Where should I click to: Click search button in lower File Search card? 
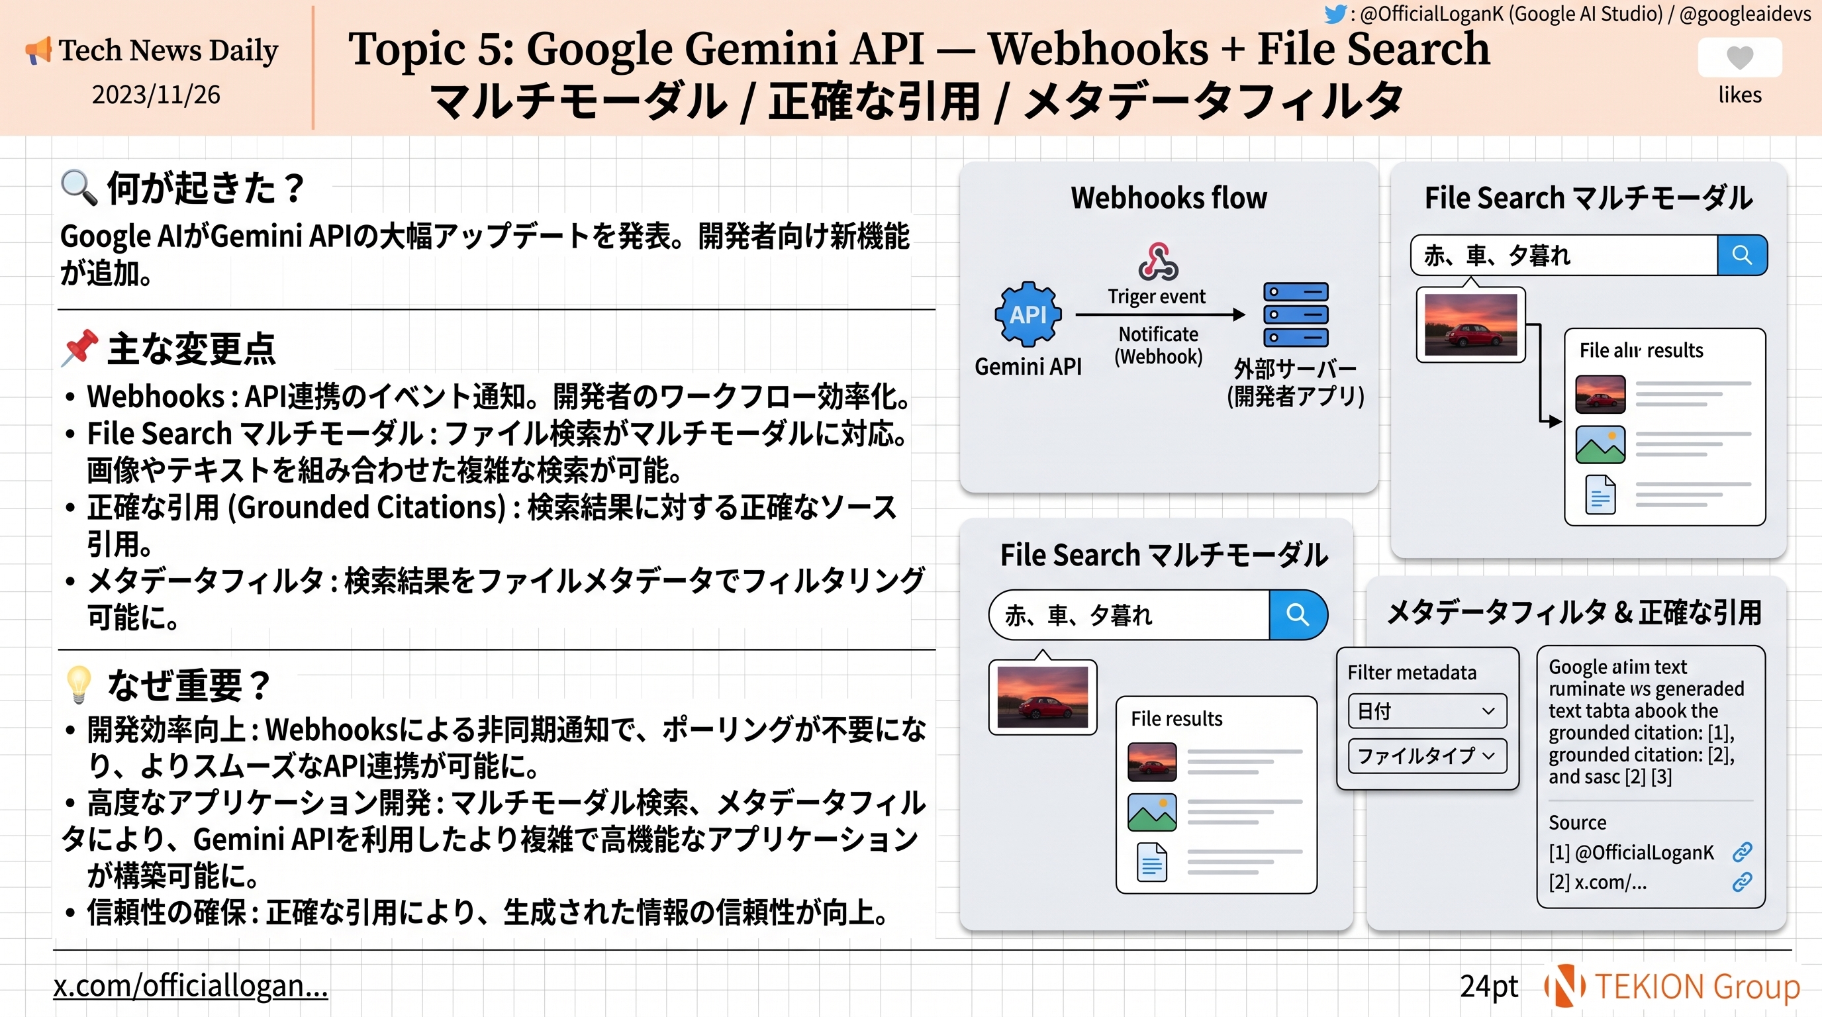pos(1297,614)
